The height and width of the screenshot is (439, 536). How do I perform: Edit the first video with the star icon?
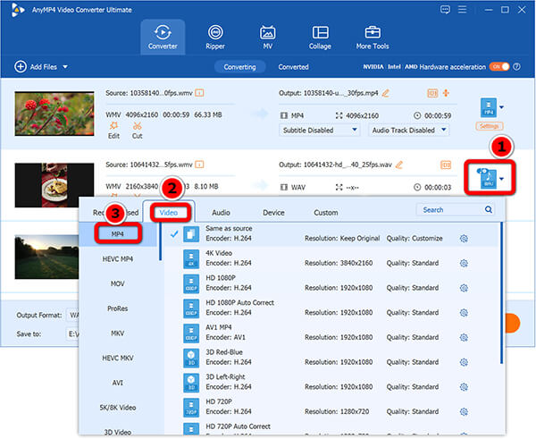113,130
